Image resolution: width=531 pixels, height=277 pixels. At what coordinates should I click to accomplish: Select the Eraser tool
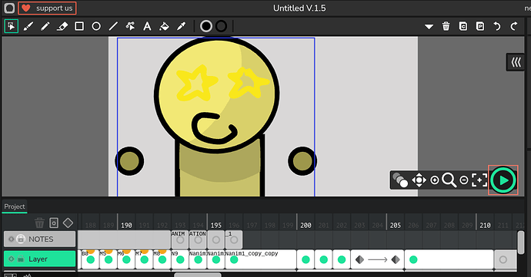62,26
